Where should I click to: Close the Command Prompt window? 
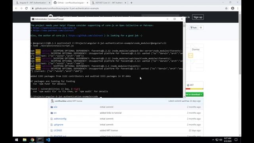[x=182, y=19]
